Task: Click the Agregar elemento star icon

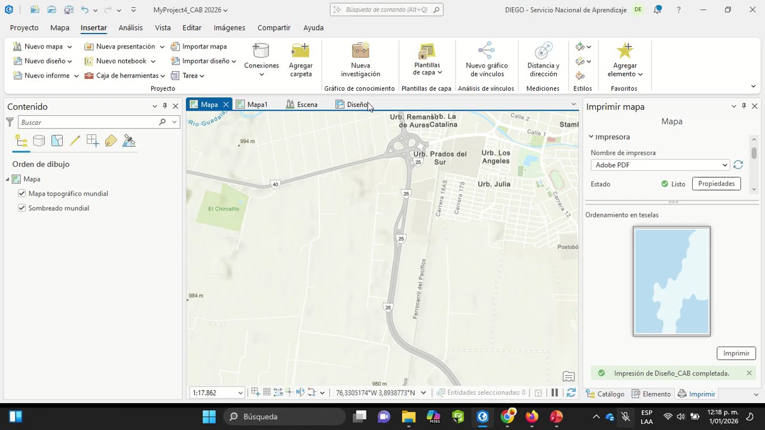Action: [625, 51]
